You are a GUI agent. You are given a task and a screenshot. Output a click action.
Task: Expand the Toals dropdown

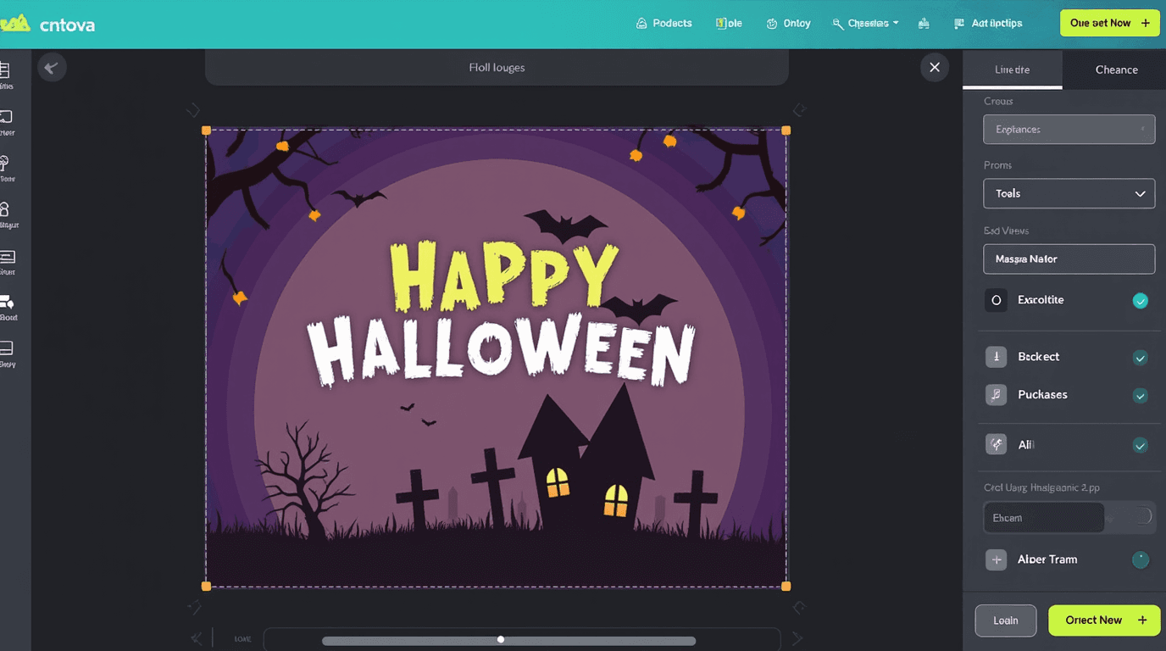point(1069,193)
